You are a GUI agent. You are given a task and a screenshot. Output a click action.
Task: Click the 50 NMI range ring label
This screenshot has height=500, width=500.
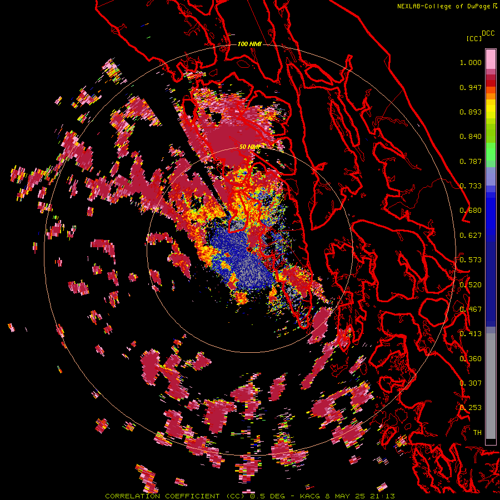[x=249, y=147]
